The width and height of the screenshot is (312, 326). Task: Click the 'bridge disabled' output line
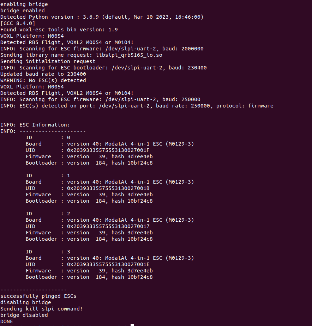(24, 315)
